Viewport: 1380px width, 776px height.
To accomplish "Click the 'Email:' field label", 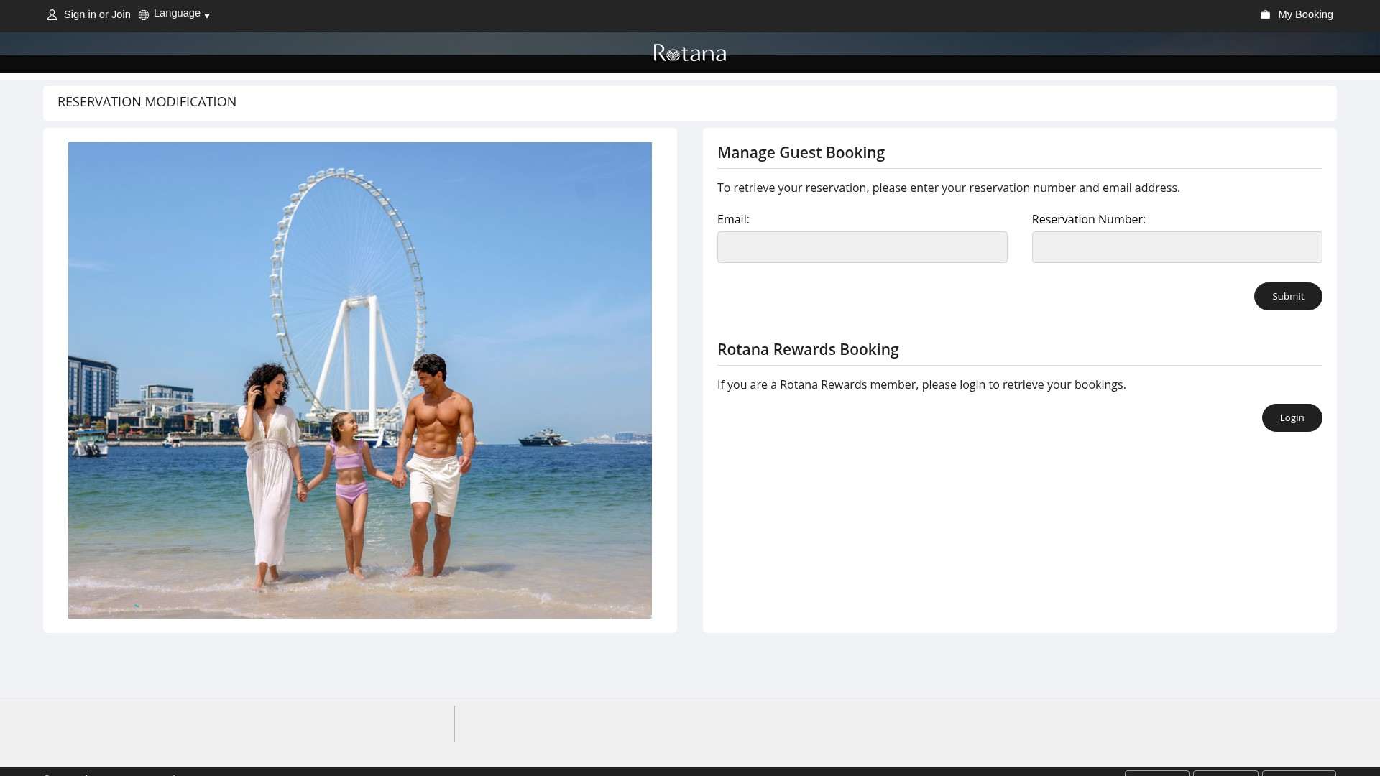I will (x=733, y=220).
